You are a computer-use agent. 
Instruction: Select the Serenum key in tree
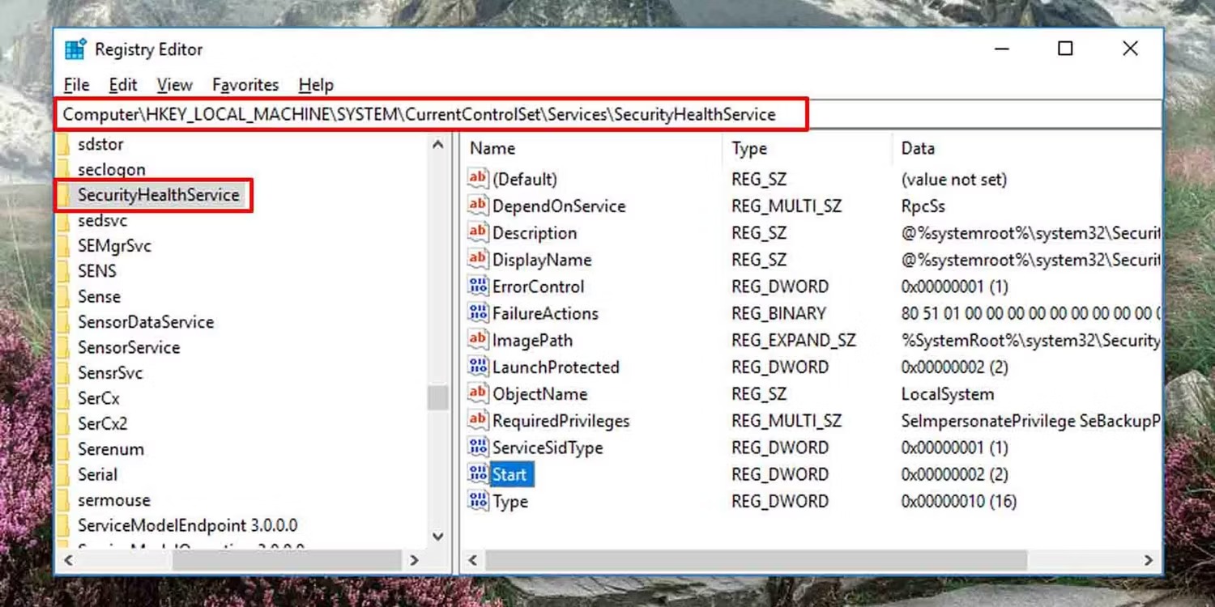[111, 449]
